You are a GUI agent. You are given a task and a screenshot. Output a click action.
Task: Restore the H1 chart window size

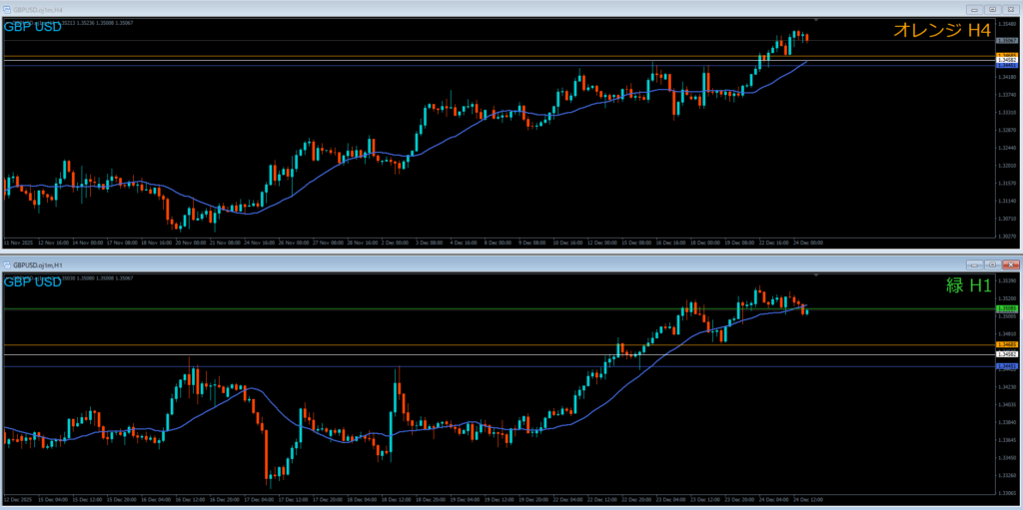click(x=991, y=265)
